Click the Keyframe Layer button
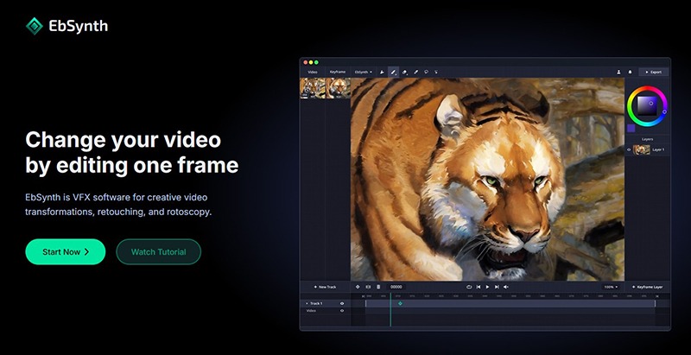Viewport: 691px width, 355px height. point(647,287)
